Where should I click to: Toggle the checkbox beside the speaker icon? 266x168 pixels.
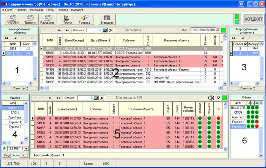[219, 98]
